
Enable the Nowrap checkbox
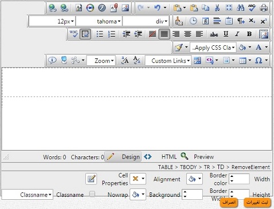point(92,194)
